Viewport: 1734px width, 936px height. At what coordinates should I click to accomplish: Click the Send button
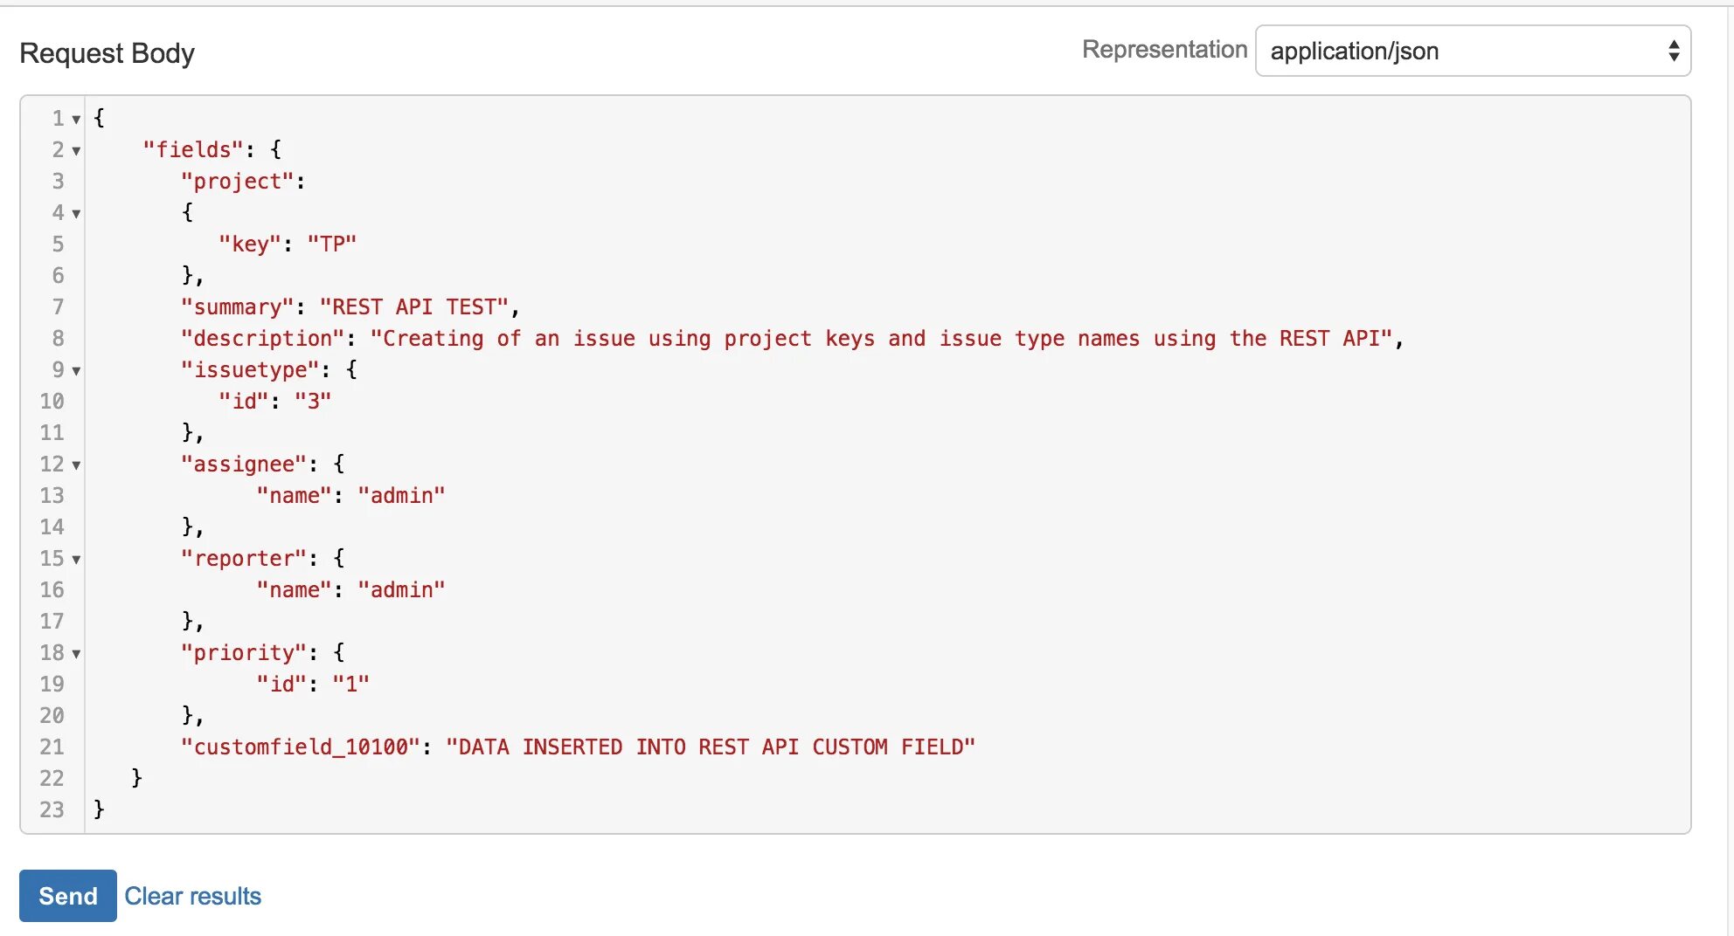point(67,896)
